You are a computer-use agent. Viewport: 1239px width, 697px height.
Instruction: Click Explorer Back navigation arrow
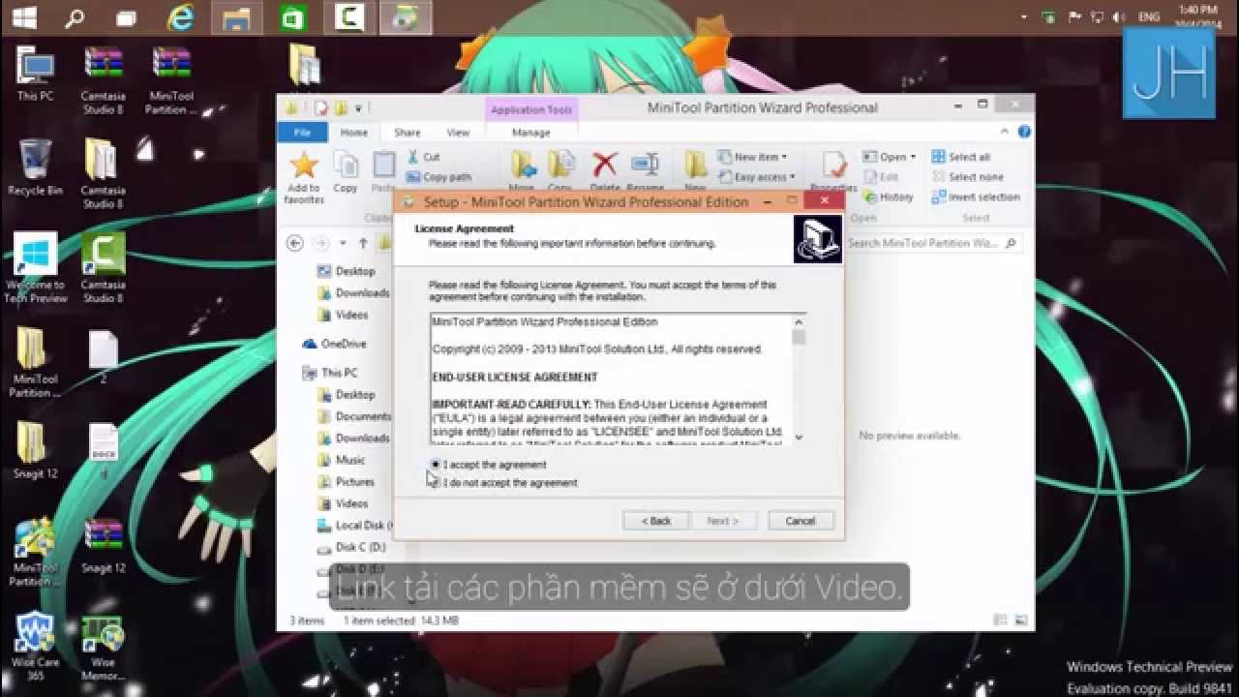coord(295,243)
